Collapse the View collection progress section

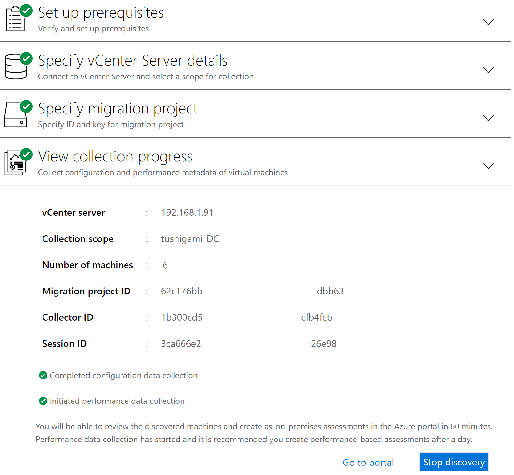click(x=488, y=166)
